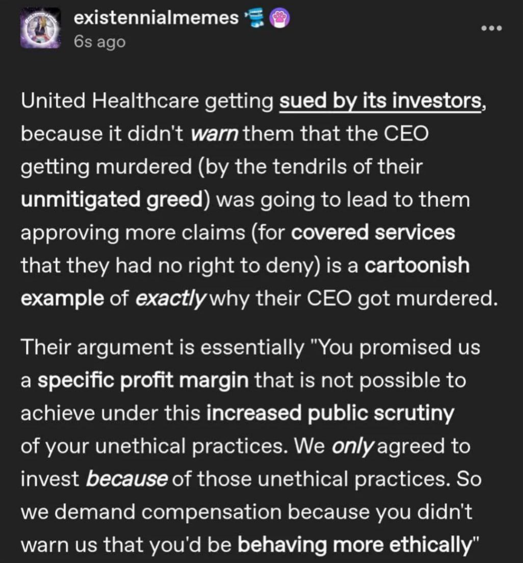Open the '6s ago' timestamp permalink
The image size is (523, 563).
coord(100,42)
